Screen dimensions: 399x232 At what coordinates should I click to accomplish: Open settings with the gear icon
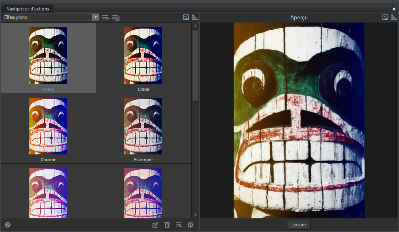pos(190,225)
